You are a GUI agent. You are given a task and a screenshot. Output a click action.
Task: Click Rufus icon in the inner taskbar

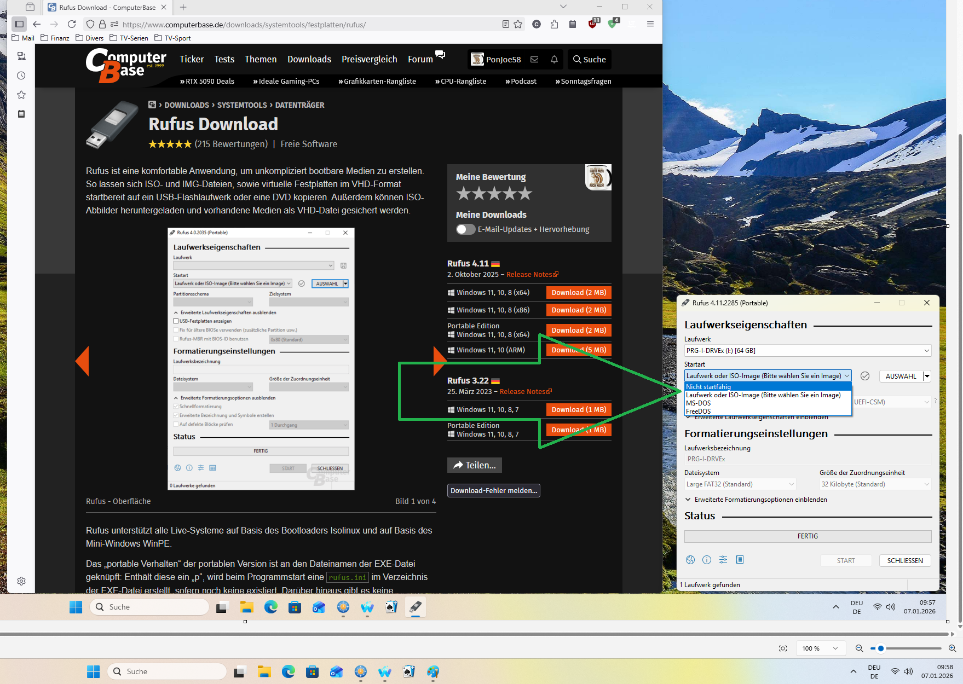[416, 607]
